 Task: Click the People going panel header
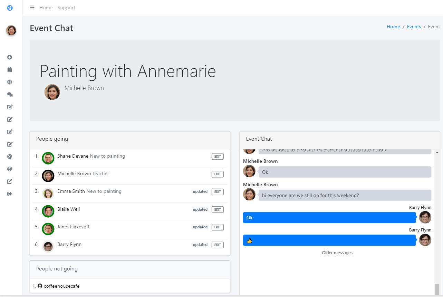click(x=130, y=140)
